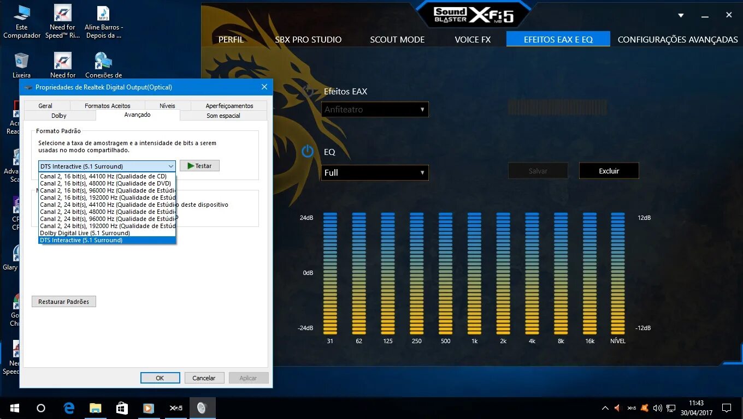Image resolution: width=743 pixels, height=419 pixels.
Task: Click orange speaker tray icon
Action: coord(618,408)
